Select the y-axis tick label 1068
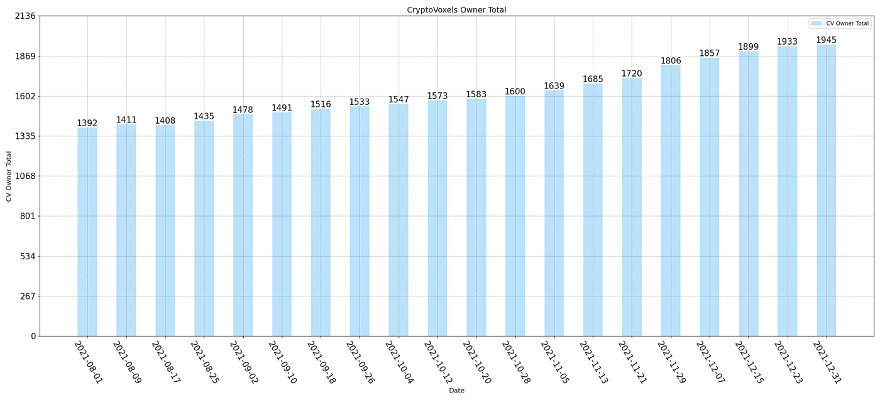The height and width of the screenshot is (400, 880). coord(25,176)
